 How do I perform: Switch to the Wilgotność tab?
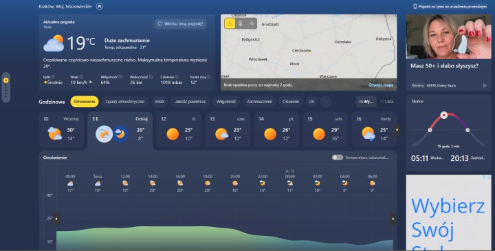point(226,102)
